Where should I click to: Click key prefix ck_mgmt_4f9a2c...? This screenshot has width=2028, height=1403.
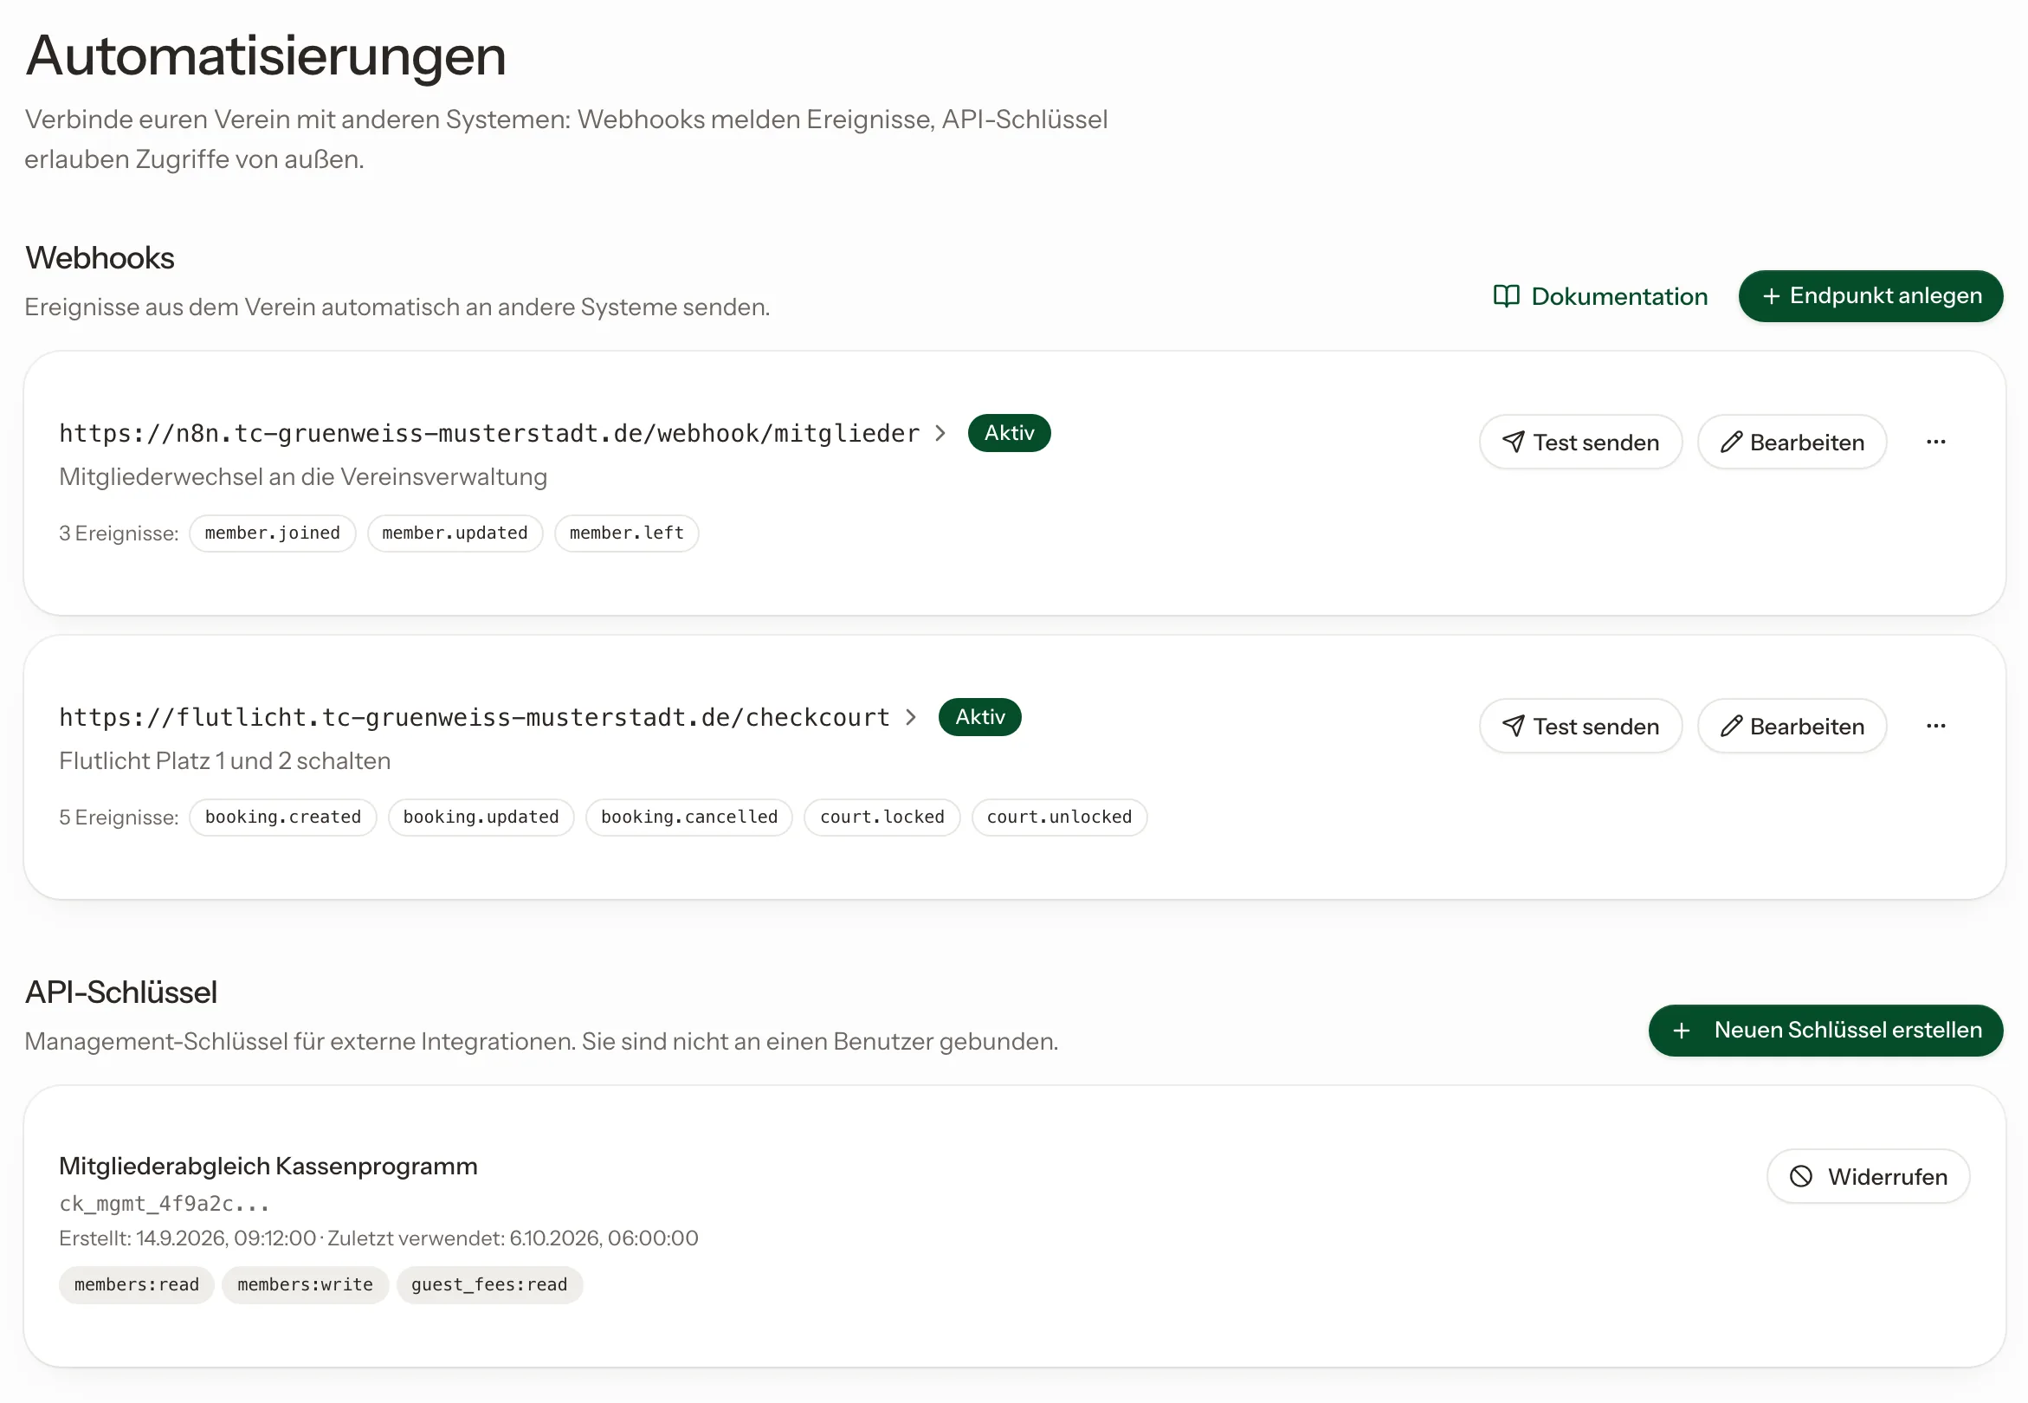tap(165, 1204)
